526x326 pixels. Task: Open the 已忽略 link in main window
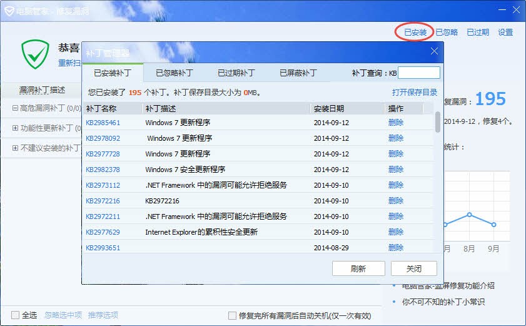[x=447, y=33]
